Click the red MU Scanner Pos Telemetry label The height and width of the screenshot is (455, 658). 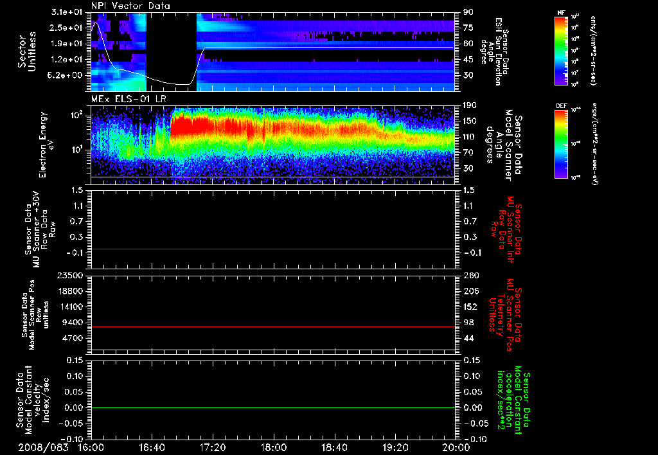tap(506, 315)
